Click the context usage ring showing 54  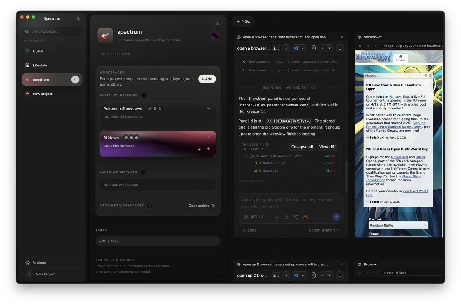click(313, 275)
